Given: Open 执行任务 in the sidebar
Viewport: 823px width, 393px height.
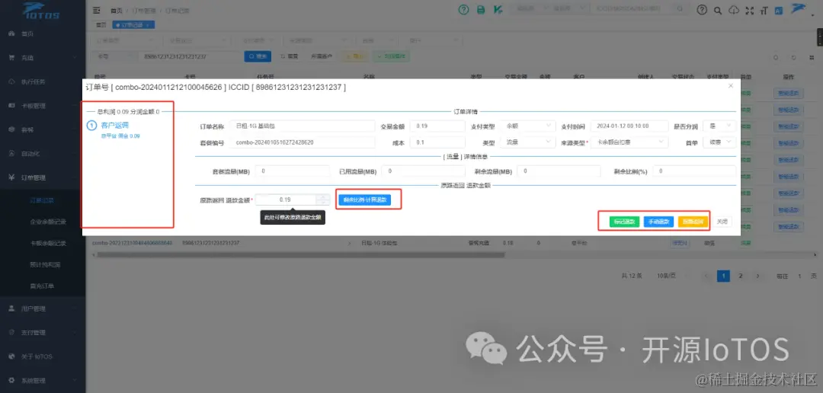Looking at the screenshot, I should 43,81.
